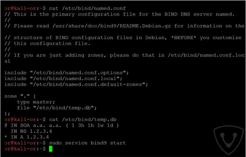The image size is (246, 157).
Task: Click the shield watermark logo
Action: click(228, 139)
